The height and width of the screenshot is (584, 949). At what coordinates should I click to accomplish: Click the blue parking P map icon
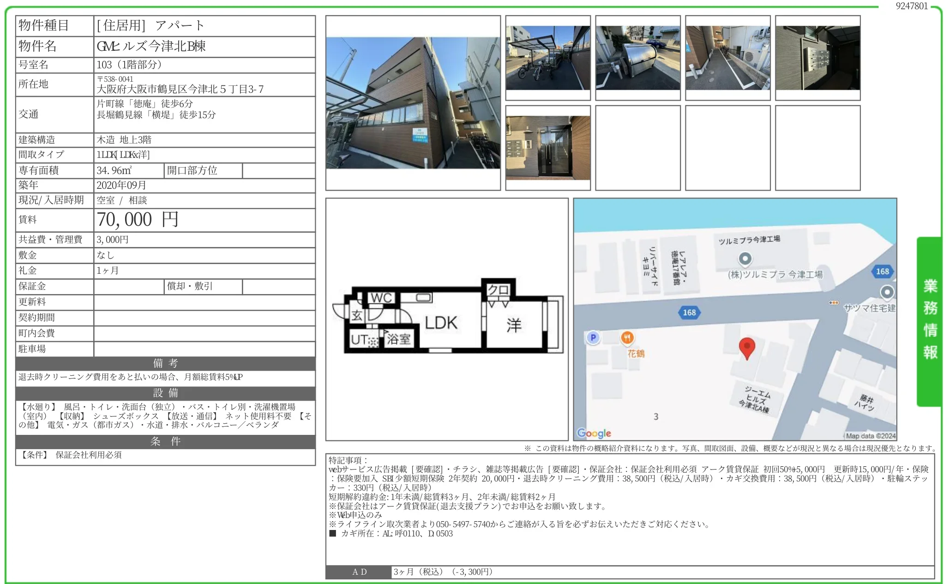[593, 338]
